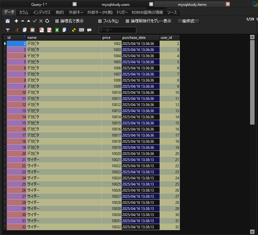Image resolution: width=258 pixels, height=235 pixels.
Task: Export to Excel with the green X icon
Action: click(57, 30)
